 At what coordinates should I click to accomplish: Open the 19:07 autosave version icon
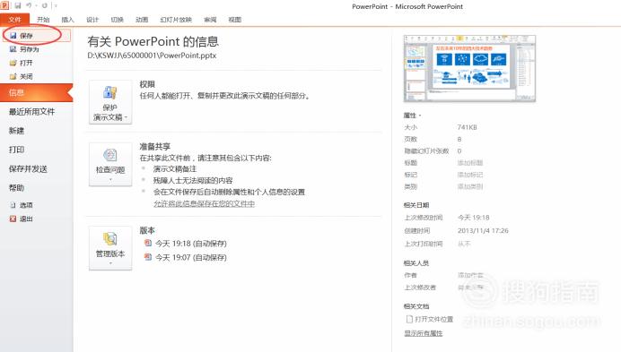pyautogui.click(x=148, y=257)
